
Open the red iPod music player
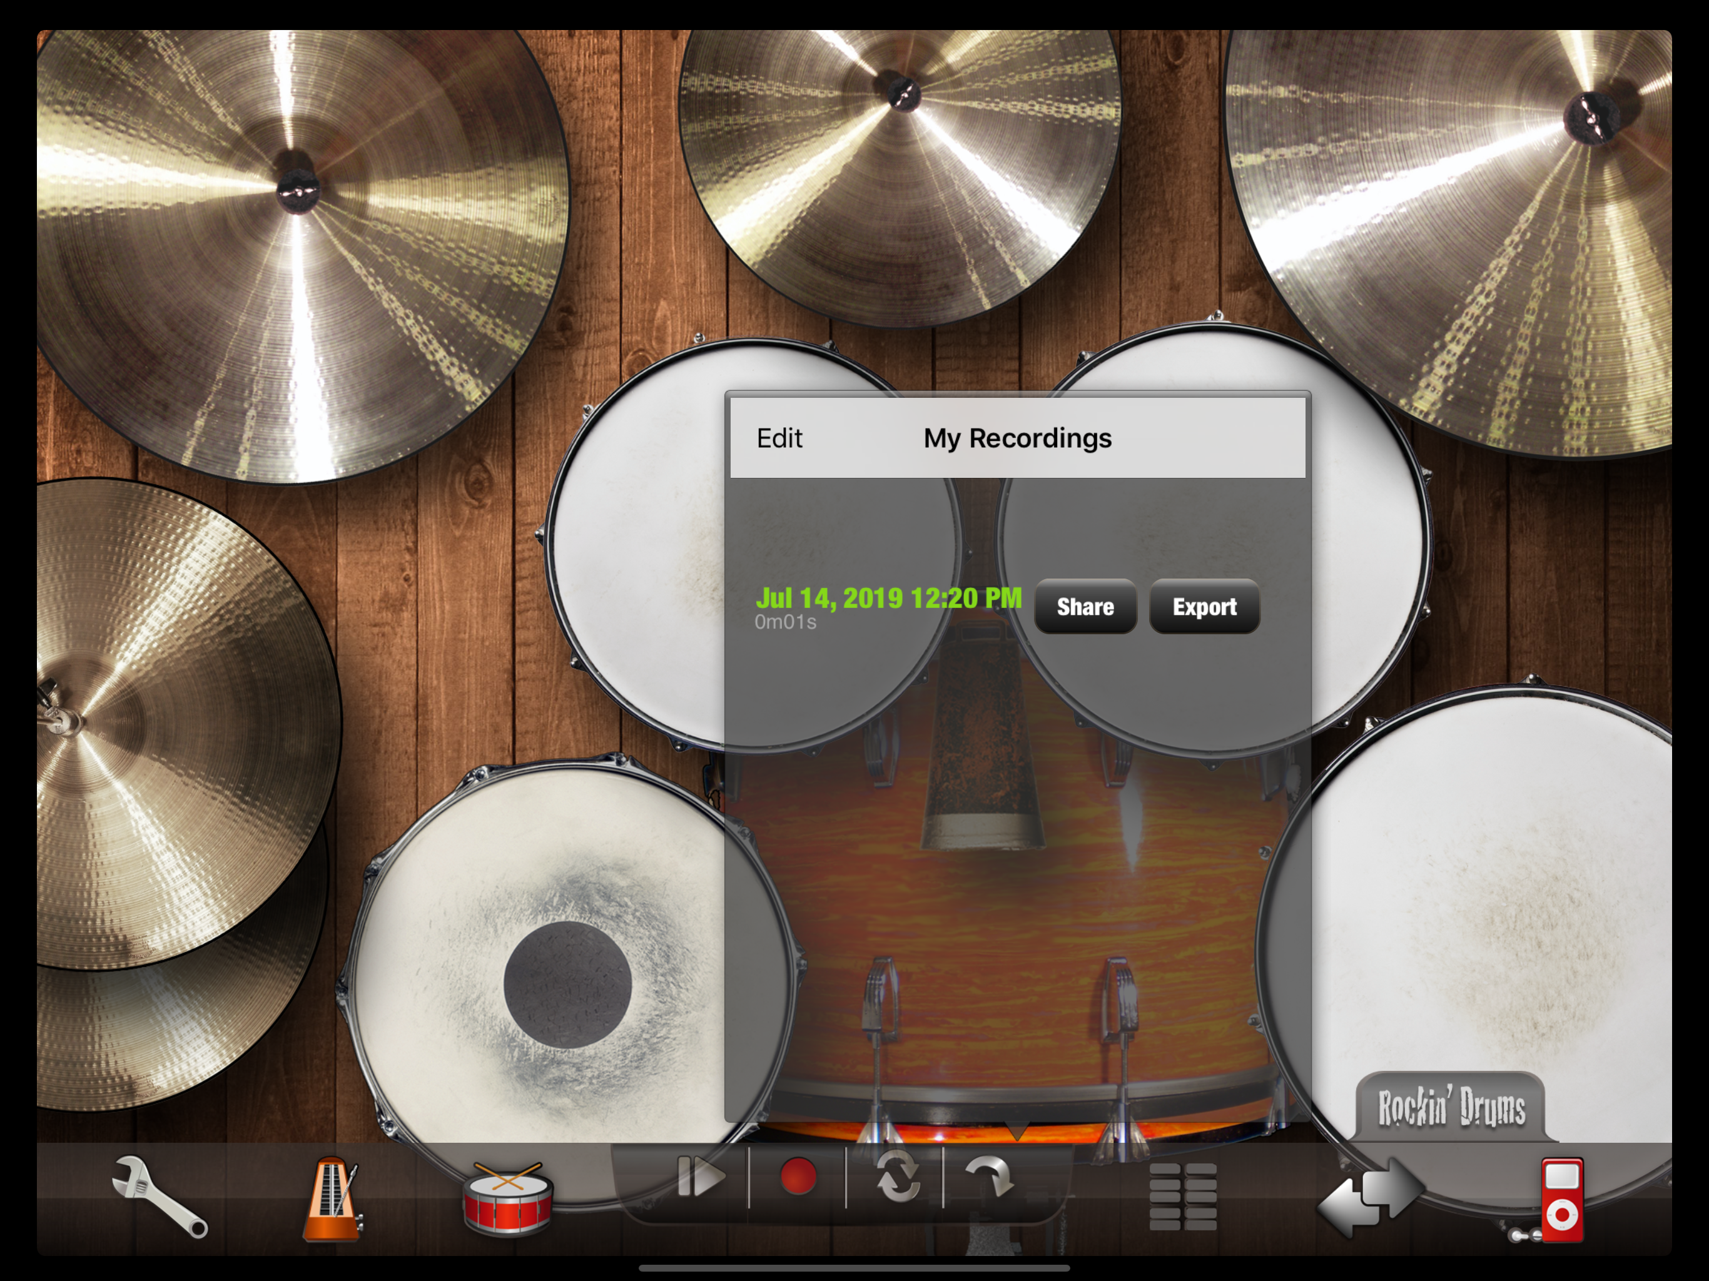(x=1562, y=1198)
